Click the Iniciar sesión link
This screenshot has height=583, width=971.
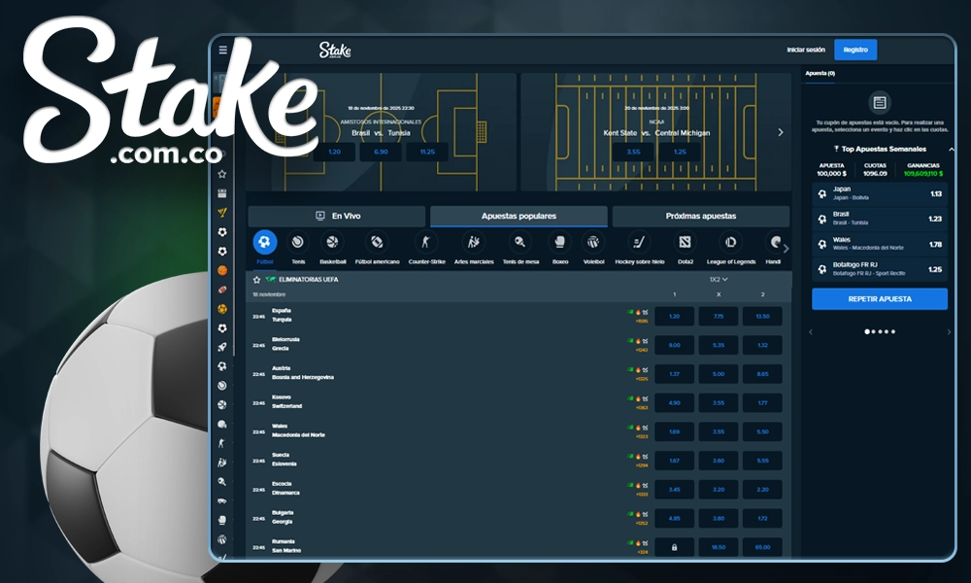(806, 50)
